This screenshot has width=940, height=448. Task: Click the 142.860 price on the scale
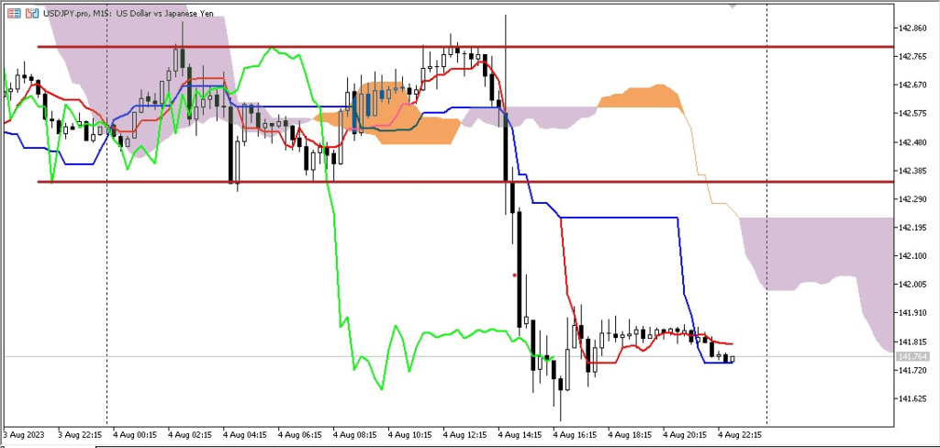tap(912, 28)
